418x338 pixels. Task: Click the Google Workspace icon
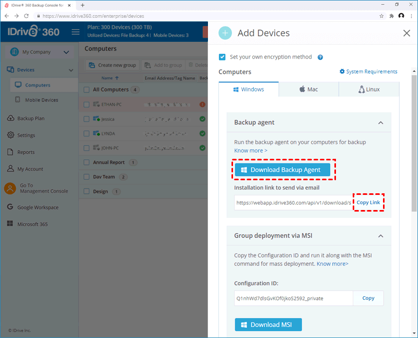point(10,207)
